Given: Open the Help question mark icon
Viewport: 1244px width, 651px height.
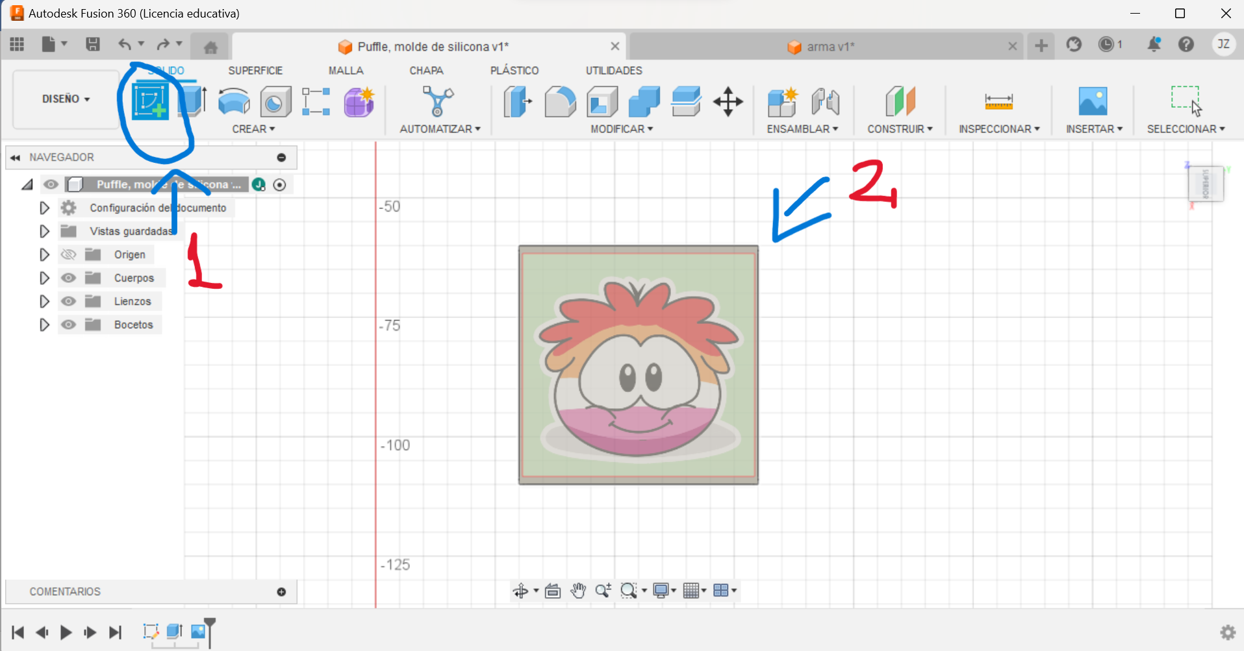Looking at the screenshot, I should [1186, 44].
